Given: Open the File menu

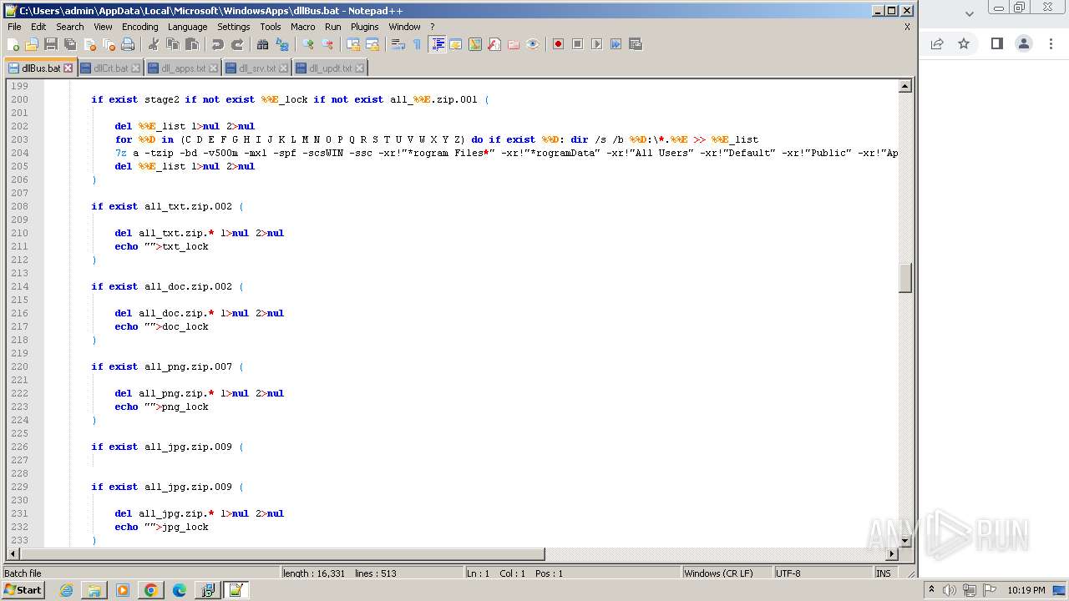Looking at the screenshot, I should (x=14, y=27).
